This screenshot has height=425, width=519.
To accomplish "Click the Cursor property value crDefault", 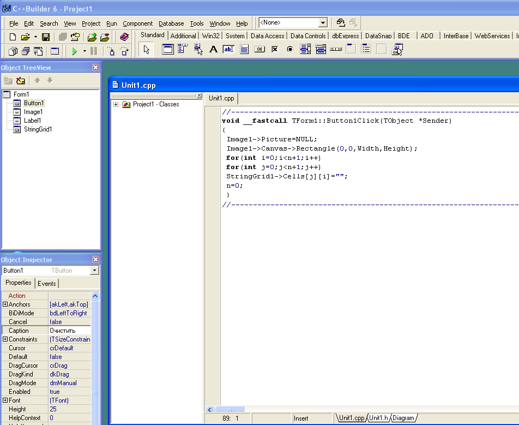I will coord(70,348).
